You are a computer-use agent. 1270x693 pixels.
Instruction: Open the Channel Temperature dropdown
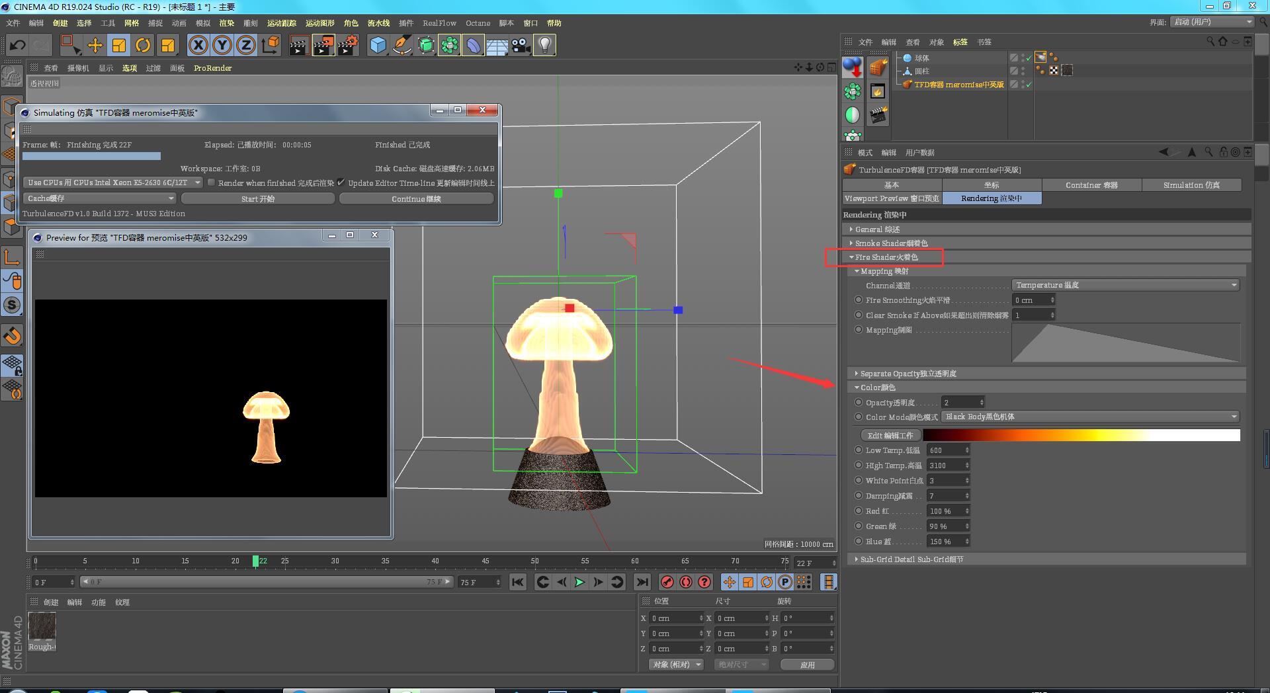point(1125,285)
